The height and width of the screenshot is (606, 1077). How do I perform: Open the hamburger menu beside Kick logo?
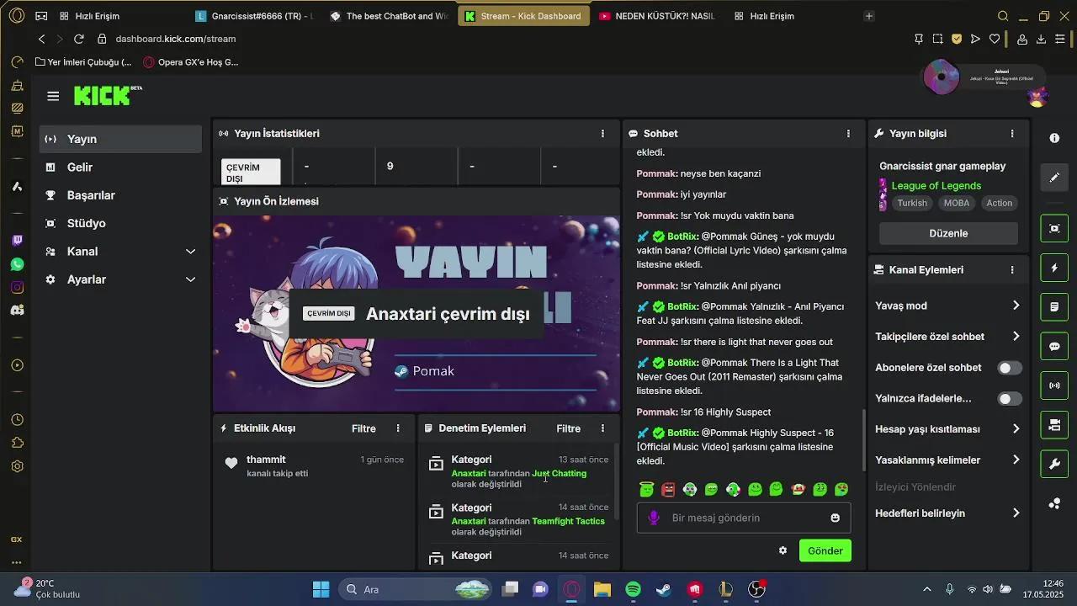pos(53,96)
